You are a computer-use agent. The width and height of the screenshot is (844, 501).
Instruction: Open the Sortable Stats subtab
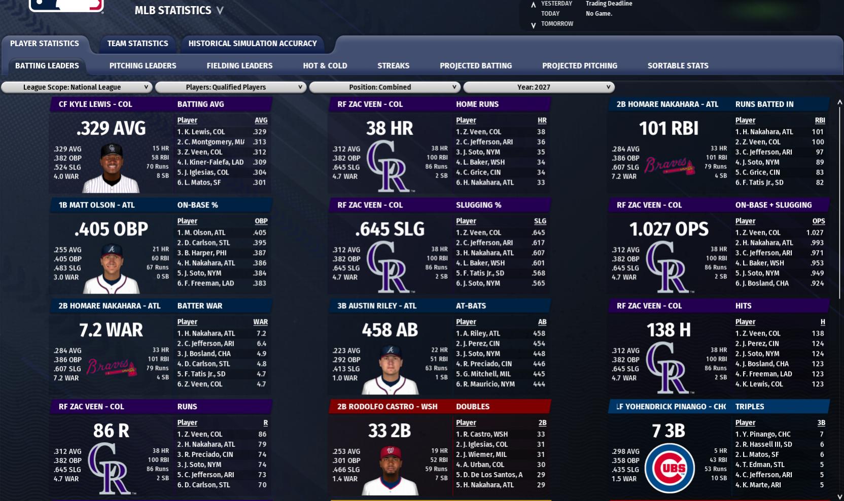coord(678,66)
